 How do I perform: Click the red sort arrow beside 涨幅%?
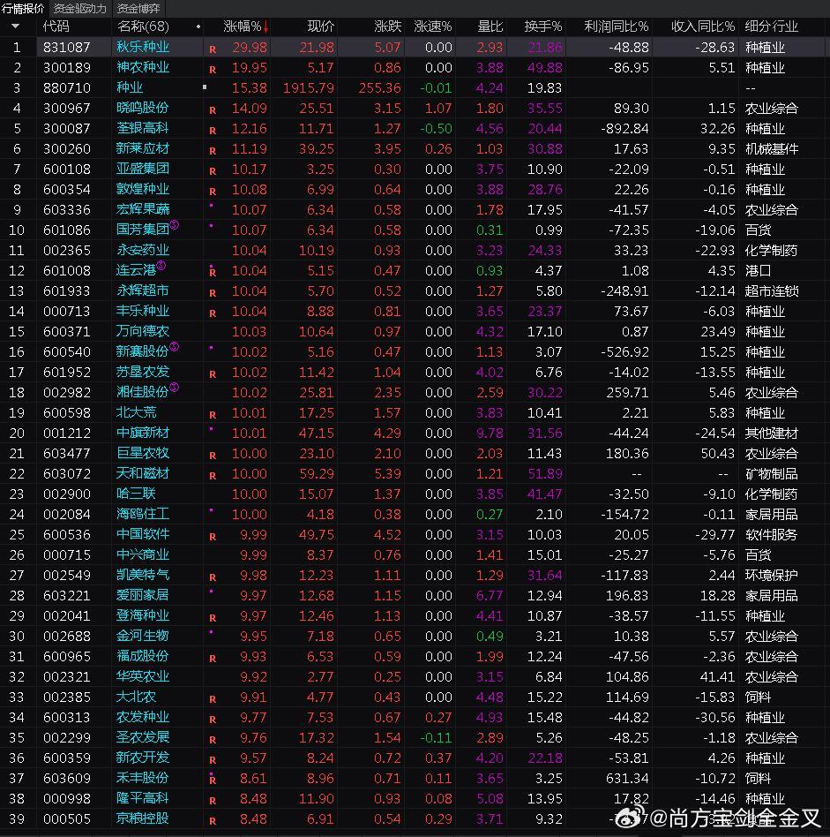[265, 26]
